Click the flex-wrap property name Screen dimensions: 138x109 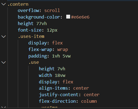[x=40, y=50]
